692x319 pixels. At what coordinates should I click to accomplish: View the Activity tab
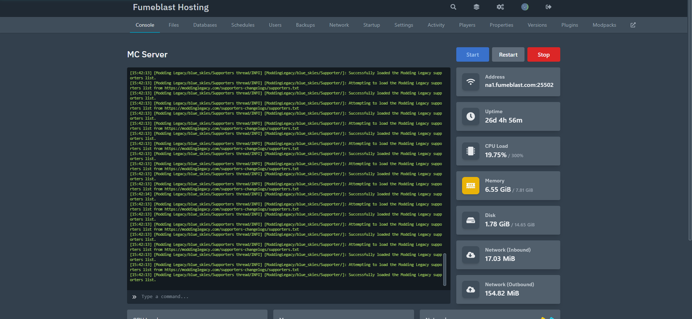(x=436, y=25)
